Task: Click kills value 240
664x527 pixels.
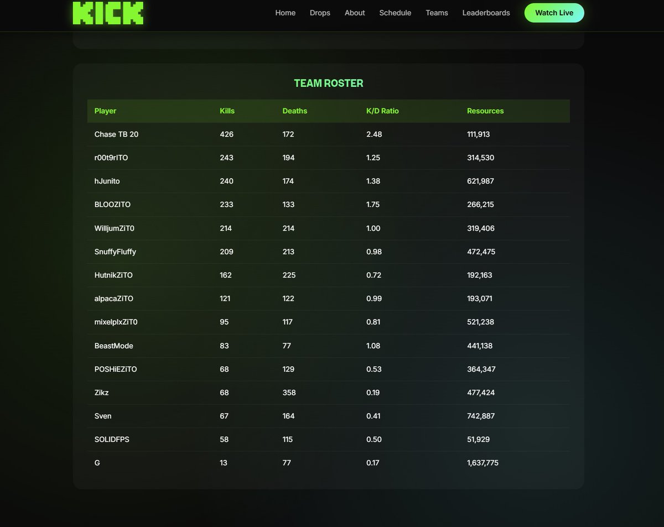Action: [226, 181]
